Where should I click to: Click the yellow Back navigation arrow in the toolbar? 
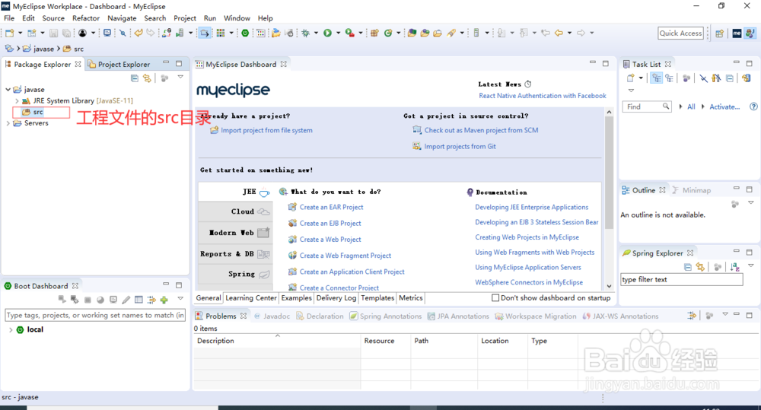pyautogui.click(x=559, y=33)
